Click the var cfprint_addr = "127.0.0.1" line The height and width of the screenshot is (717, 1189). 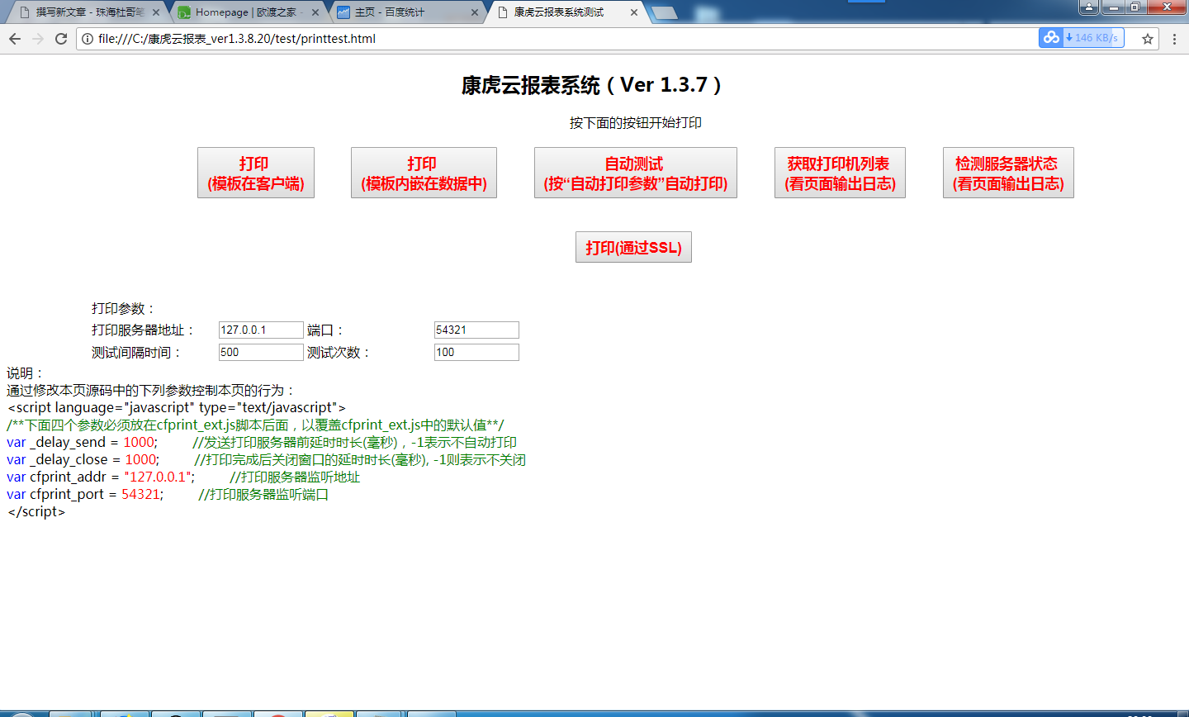tap(183, 477)
